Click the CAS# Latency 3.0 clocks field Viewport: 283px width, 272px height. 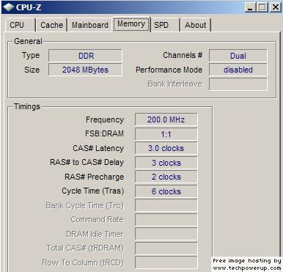166,148
